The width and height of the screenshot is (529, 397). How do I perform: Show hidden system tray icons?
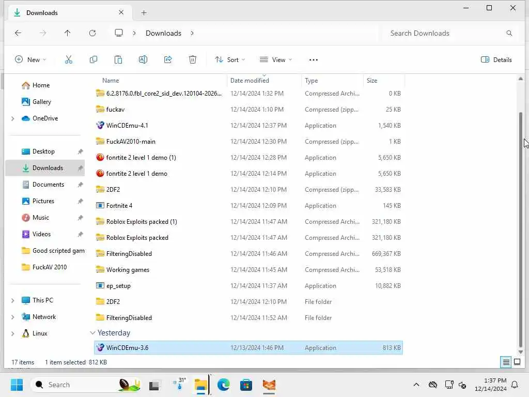click(416, 385)
